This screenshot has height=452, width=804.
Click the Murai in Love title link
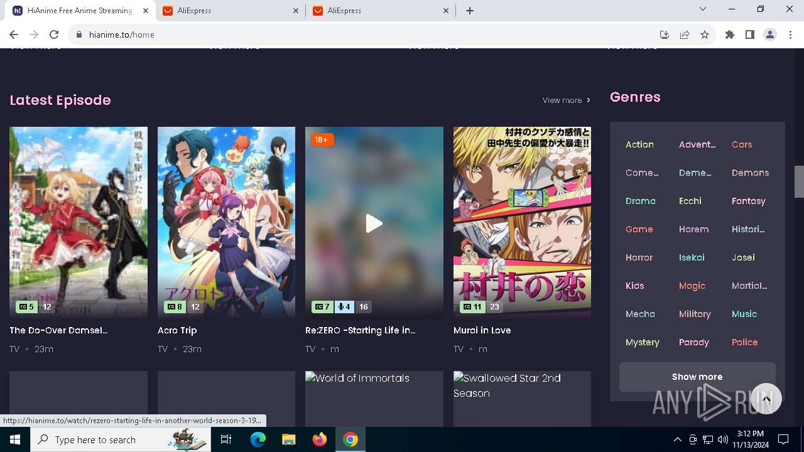click(482, 330)
